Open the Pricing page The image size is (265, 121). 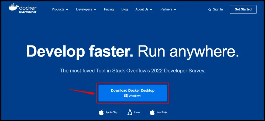tap(109, 9)
